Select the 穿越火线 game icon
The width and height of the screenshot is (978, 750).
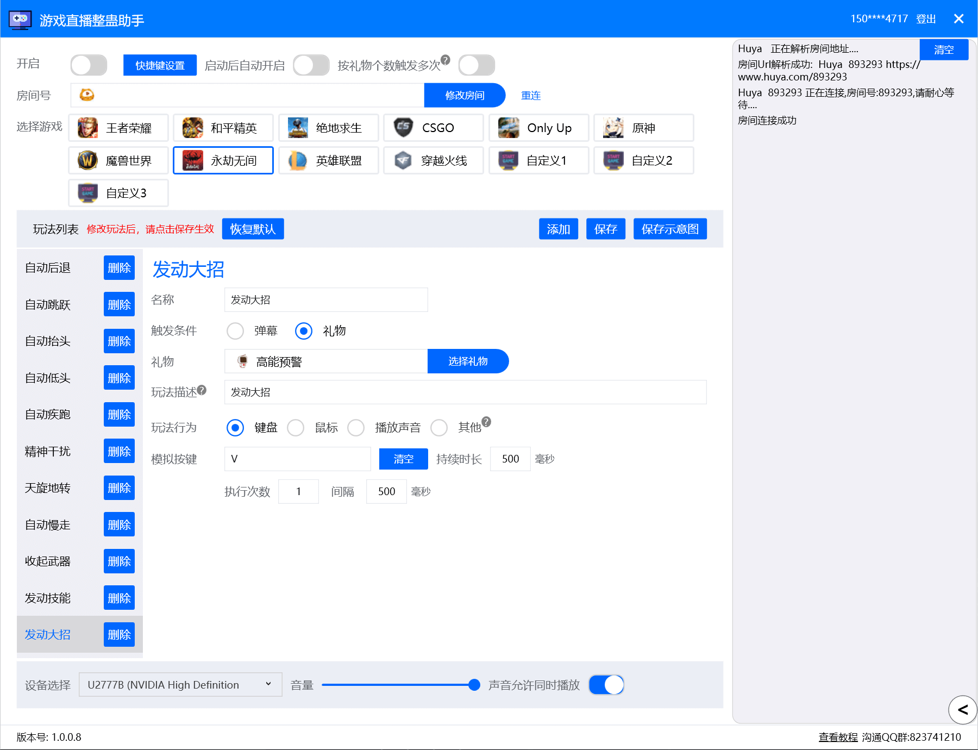[403, 160]
